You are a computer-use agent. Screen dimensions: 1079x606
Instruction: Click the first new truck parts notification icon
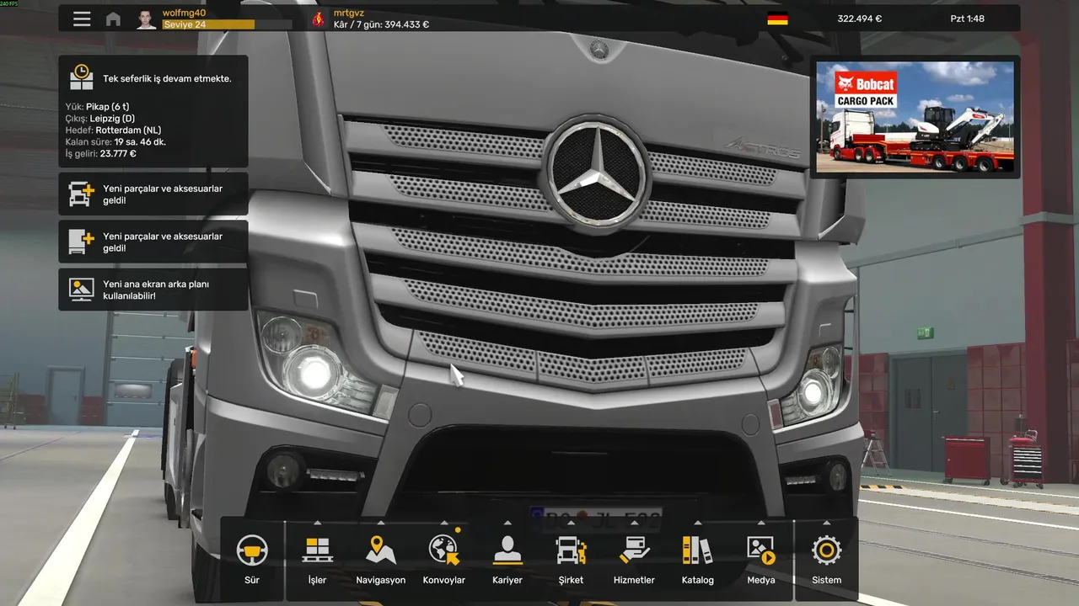(x=82, y=194)
